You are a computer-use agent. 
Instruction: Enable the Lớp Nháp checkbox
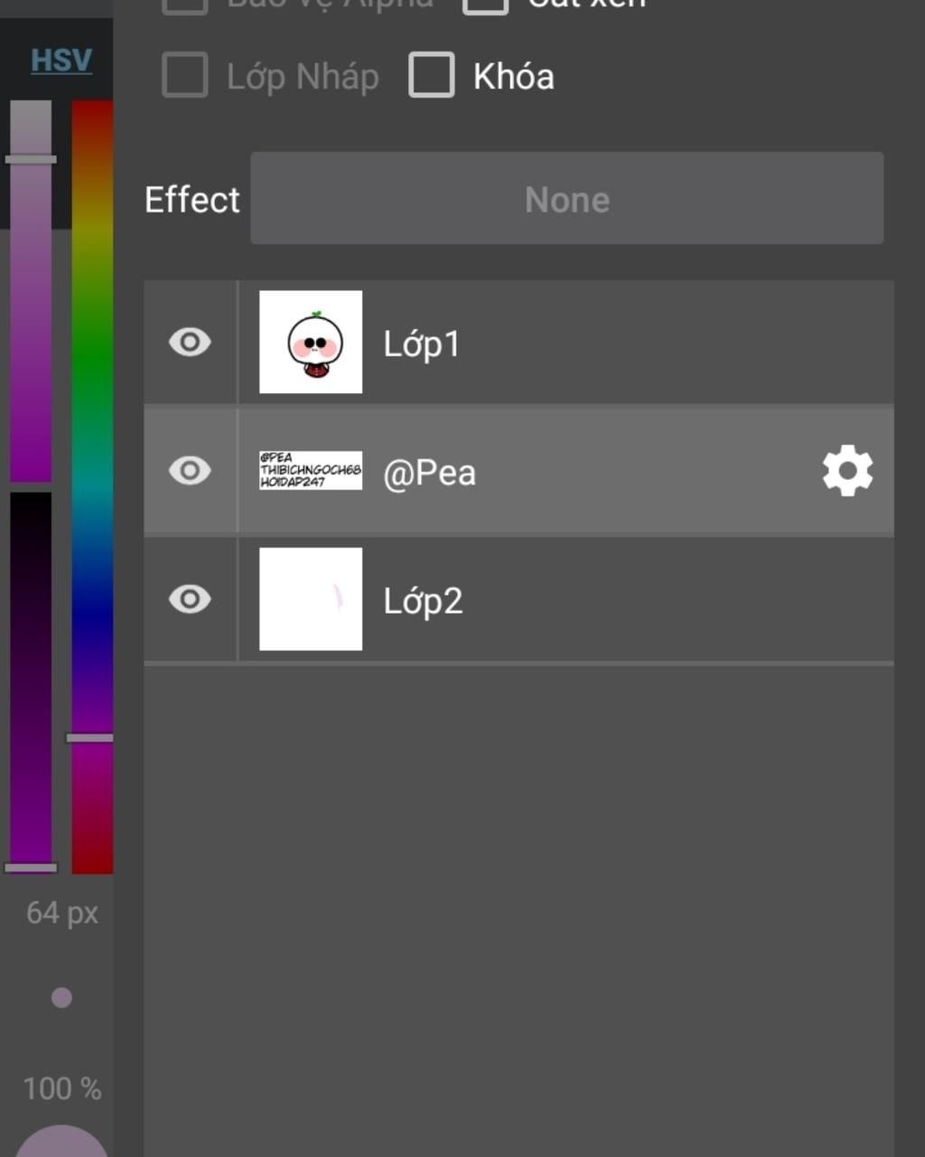(185, 75)
